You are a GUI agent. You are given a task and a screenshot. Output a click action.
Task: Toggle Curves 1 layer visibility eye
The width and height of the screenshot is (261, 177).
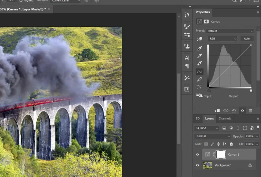[198, 155]
